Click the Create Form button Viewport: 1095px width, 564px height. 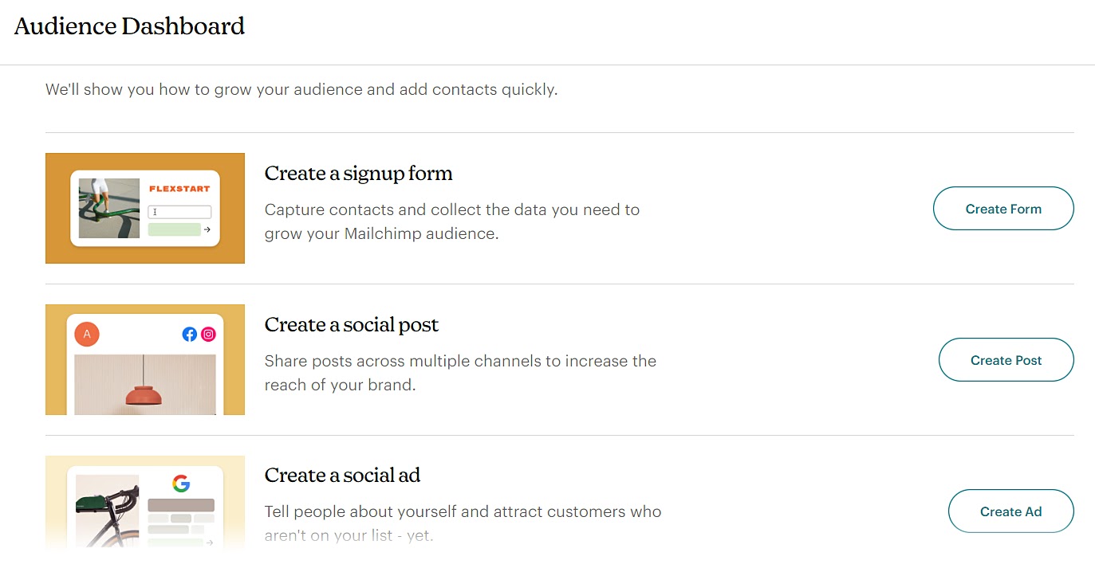(1002, 208)
